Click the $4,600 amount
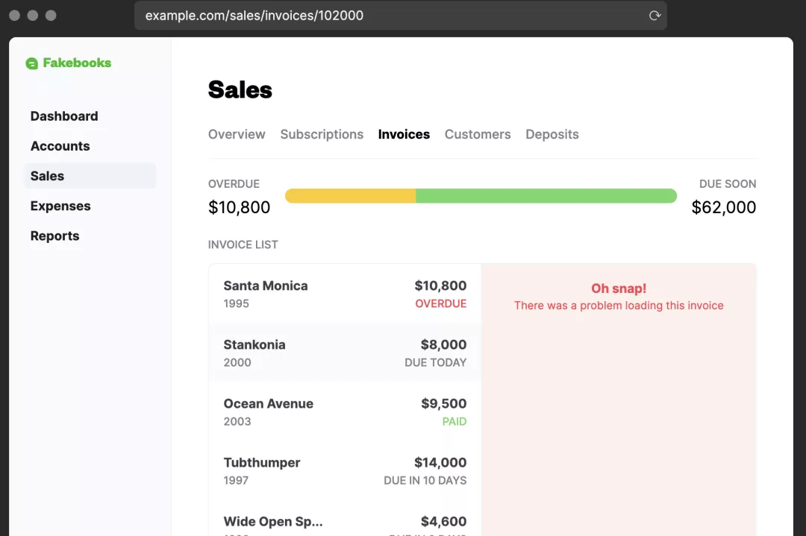This screenshot has width=806, height=536. point(443,522)
